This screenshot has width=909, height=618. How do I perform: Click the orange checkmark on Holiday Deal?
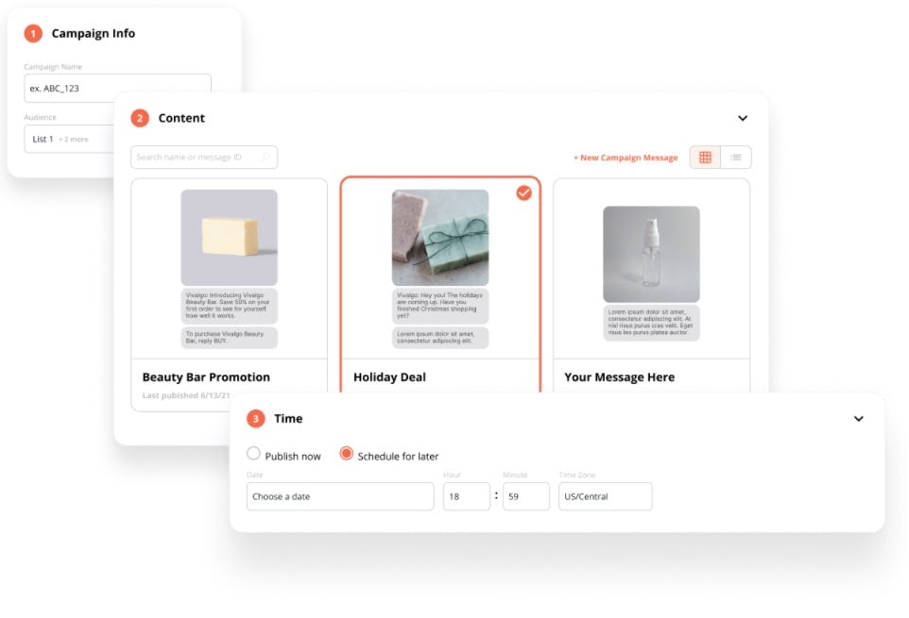tap(524, 192)
